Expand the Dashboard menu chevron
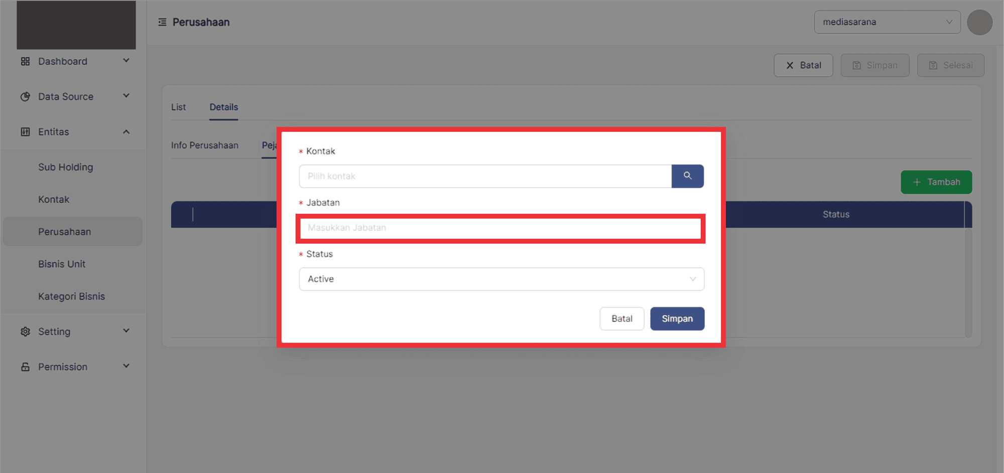 126,61
